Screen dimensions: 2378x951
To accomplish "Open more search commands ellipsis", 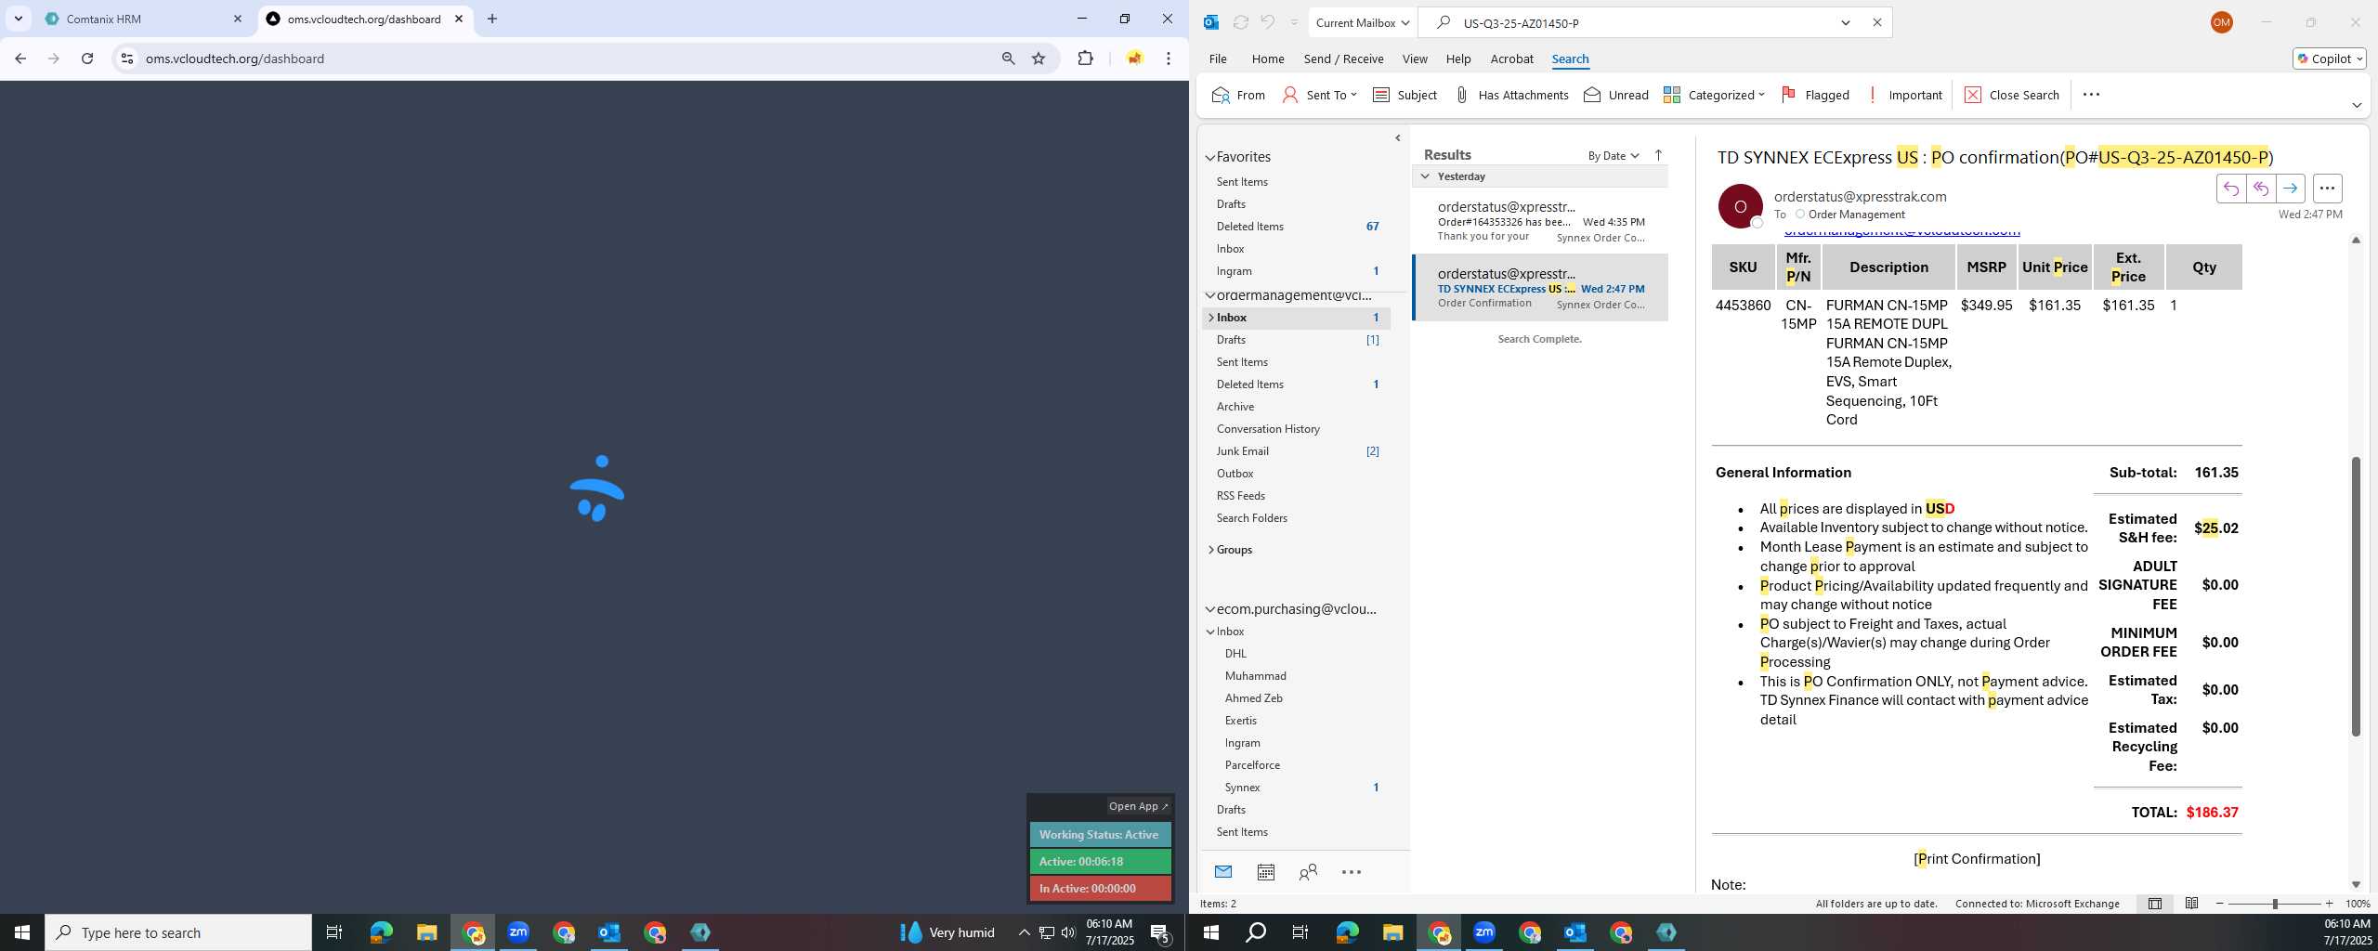I will coord(2091,95).
